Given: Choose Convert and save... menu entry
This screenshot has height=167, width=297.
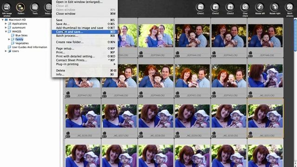Looking at the screenshot, I should pyautogui.click(x=84, y=32).
